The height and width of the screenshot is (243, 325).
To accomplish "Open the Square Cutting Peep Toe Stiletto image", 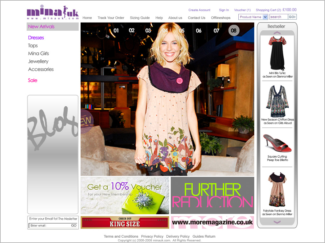I will (277, 143).
